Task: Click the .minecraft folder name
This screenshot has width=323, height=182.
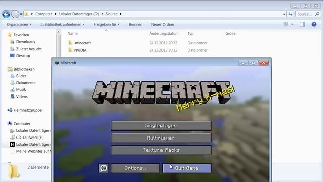Action: (82, 43)
